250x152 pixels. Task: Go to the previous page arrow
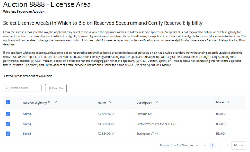click(205, 145)
